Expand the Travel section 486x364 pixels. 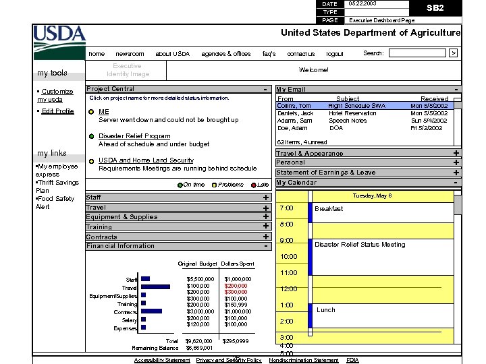click(266, 208)
